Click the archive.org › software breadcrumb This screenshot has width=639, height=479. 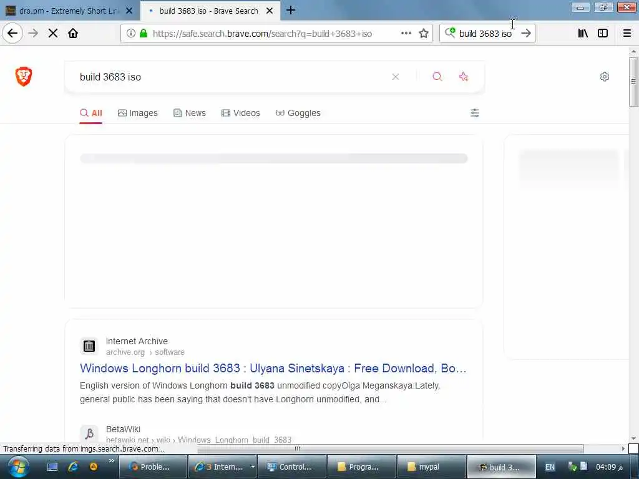(145, 352)
